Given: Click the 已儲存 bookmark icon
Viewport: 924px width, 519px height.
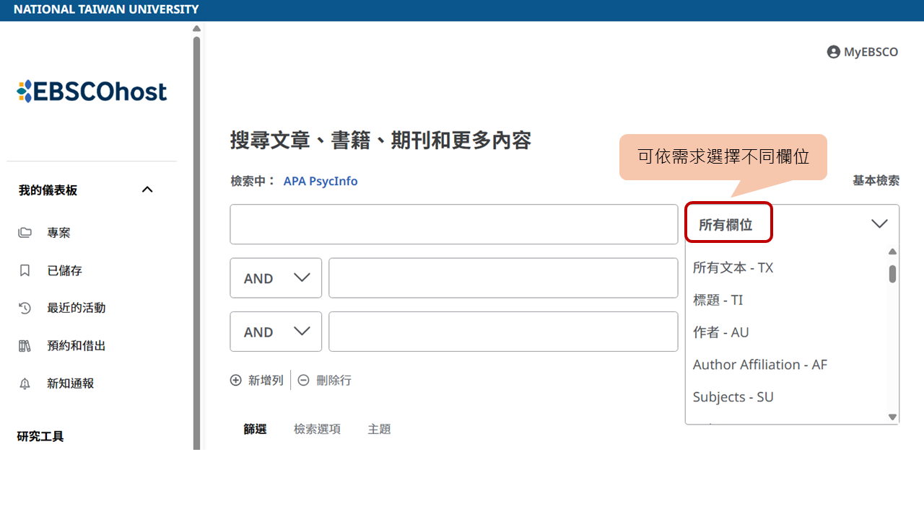Looking at the screenshot, I should tap(25, 270).
